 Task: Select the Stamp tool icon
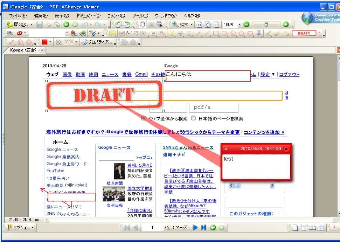click(287, 33)
